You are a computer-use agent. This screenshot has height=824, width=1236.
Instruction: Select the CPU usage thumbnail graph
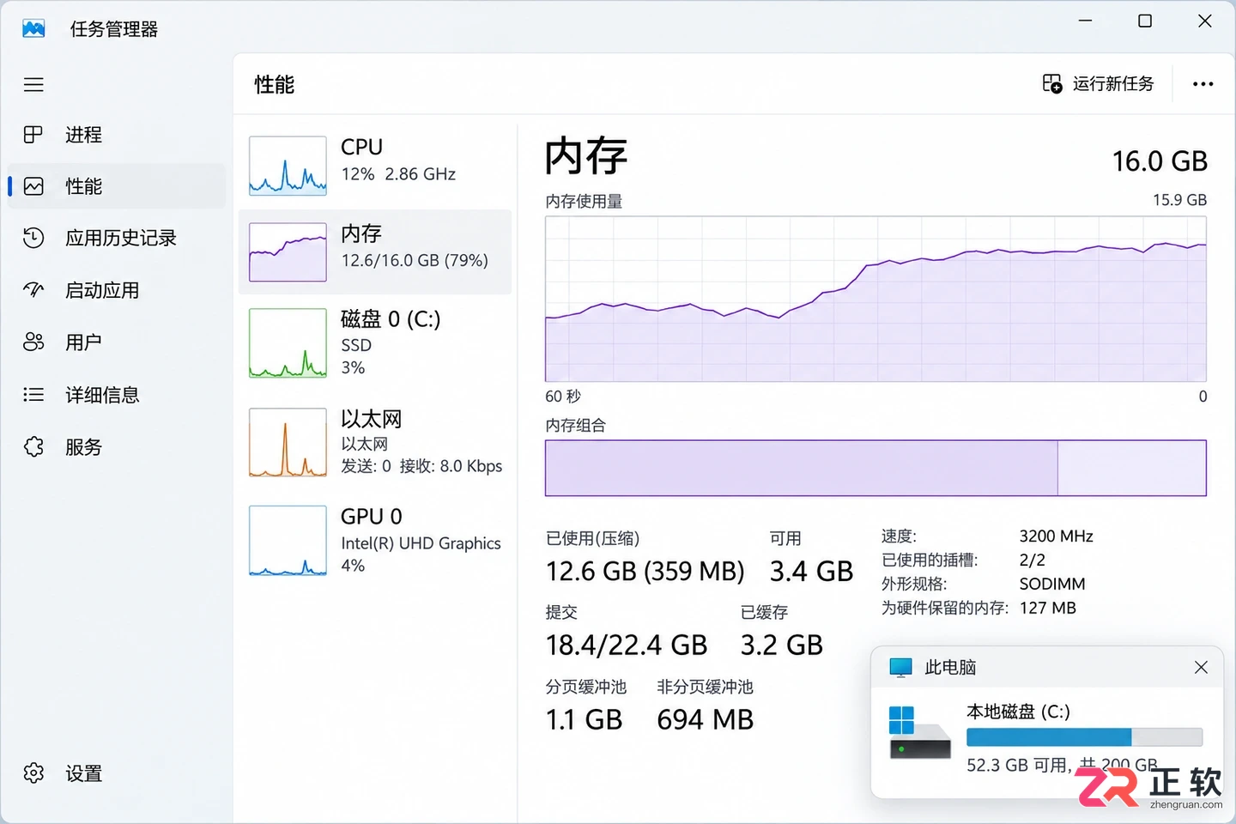288,166
